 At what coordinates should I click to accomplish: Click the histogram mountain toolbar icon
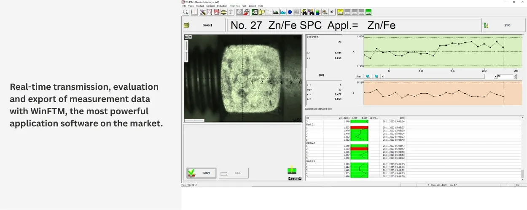[x=276, y=12]
